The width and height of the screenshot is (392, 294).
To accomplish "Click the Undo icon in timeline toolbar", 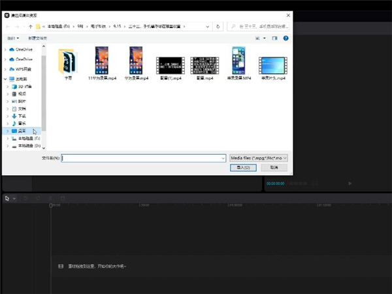I will pos(25,199).
